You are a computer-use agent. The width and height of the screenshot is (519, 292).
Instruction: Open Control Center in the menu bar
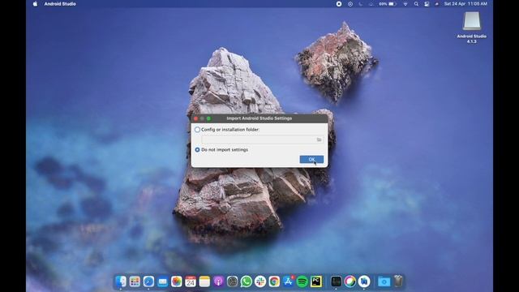pyautogui.click(x=427, y=4)
